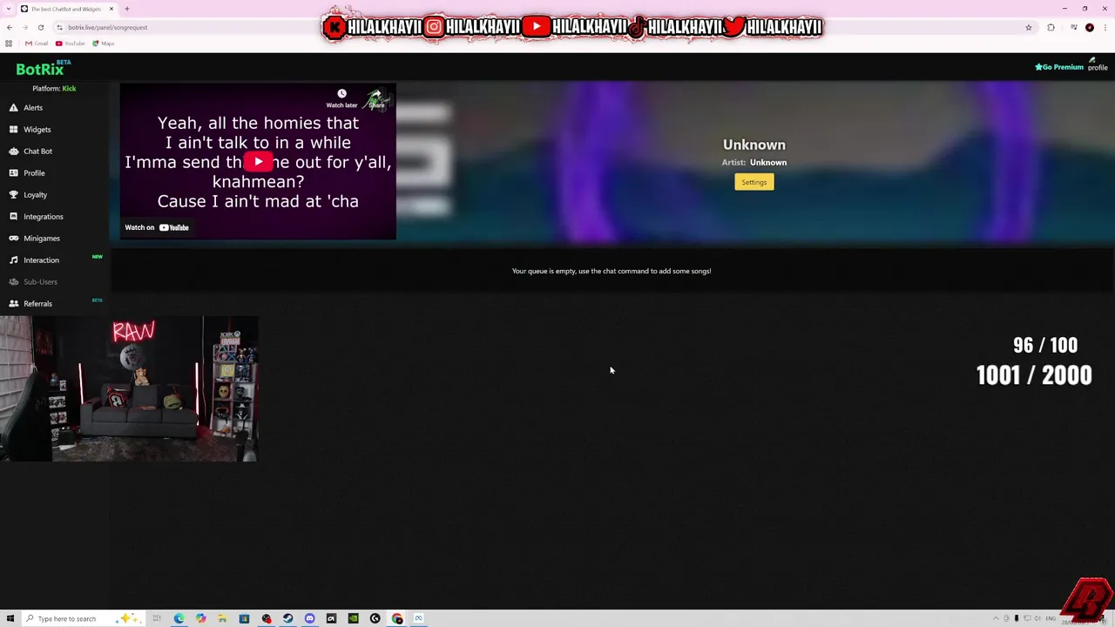Viewport: 1115px width, 627px height.
Task: Open Copilot from the taskbar
Action: point(200,618)
